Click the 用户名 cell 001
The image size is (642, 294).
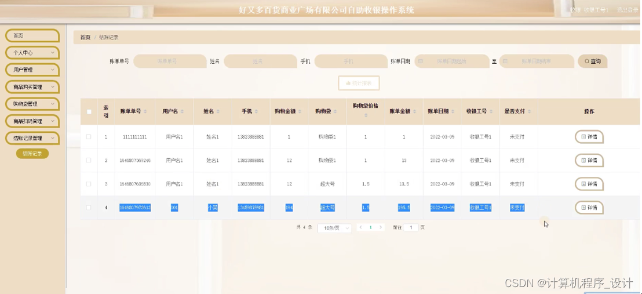(x=174, y=208)
